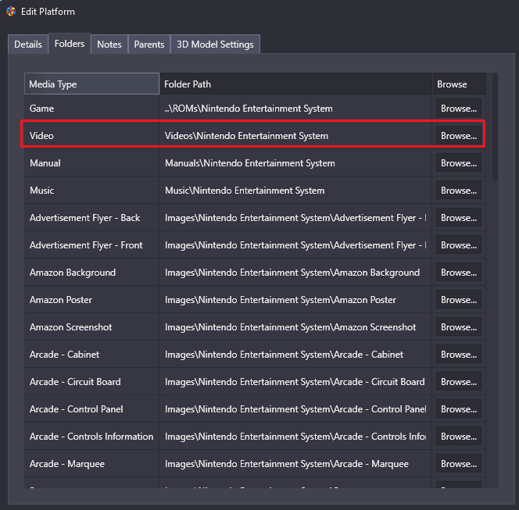Select the Music media type cell

(x=91, y=191)
